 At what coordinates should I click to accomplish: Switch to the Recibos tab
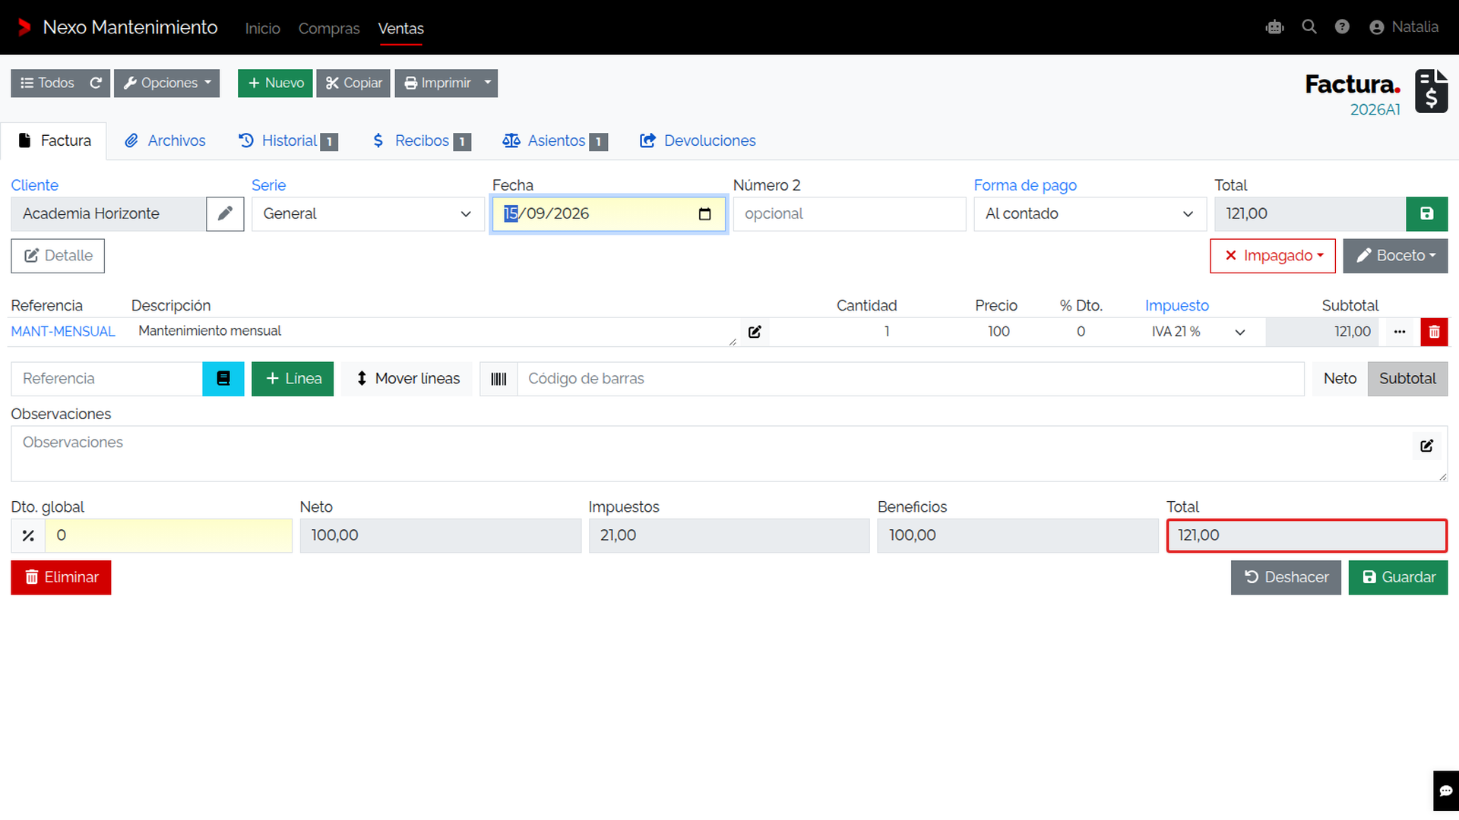click(x=422, y=141)
